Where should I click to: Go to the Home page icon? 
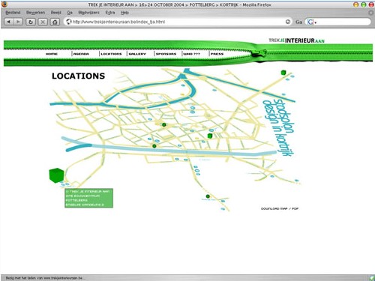55,22
